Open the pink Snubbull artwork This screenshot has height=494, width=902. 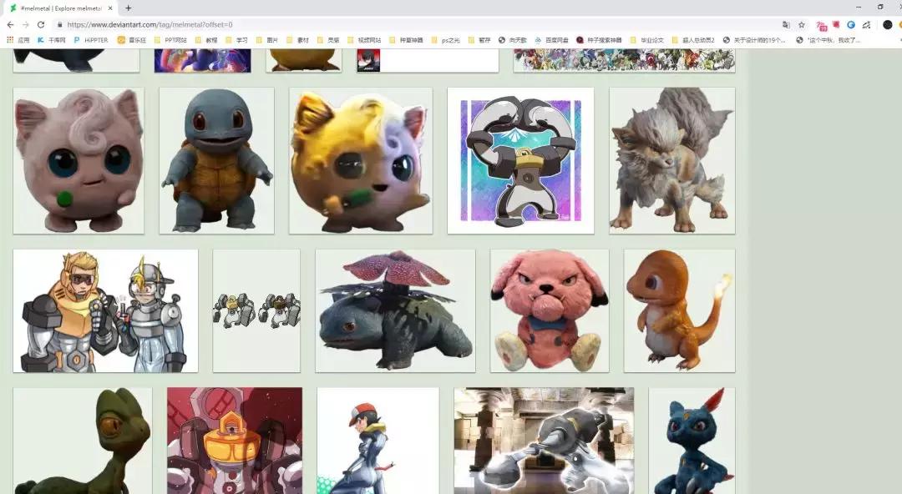550,310
